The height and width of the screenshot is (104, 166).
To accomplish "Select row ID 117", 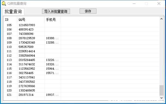I will 9,77.
